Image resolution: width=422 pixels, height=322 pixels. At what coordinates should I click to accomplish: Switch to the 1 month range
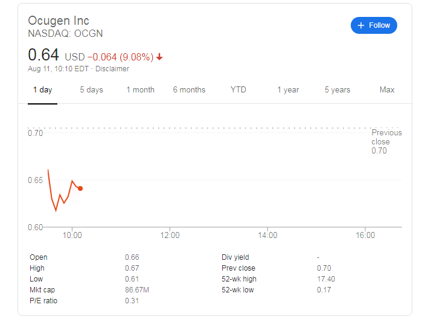point(140,89)
